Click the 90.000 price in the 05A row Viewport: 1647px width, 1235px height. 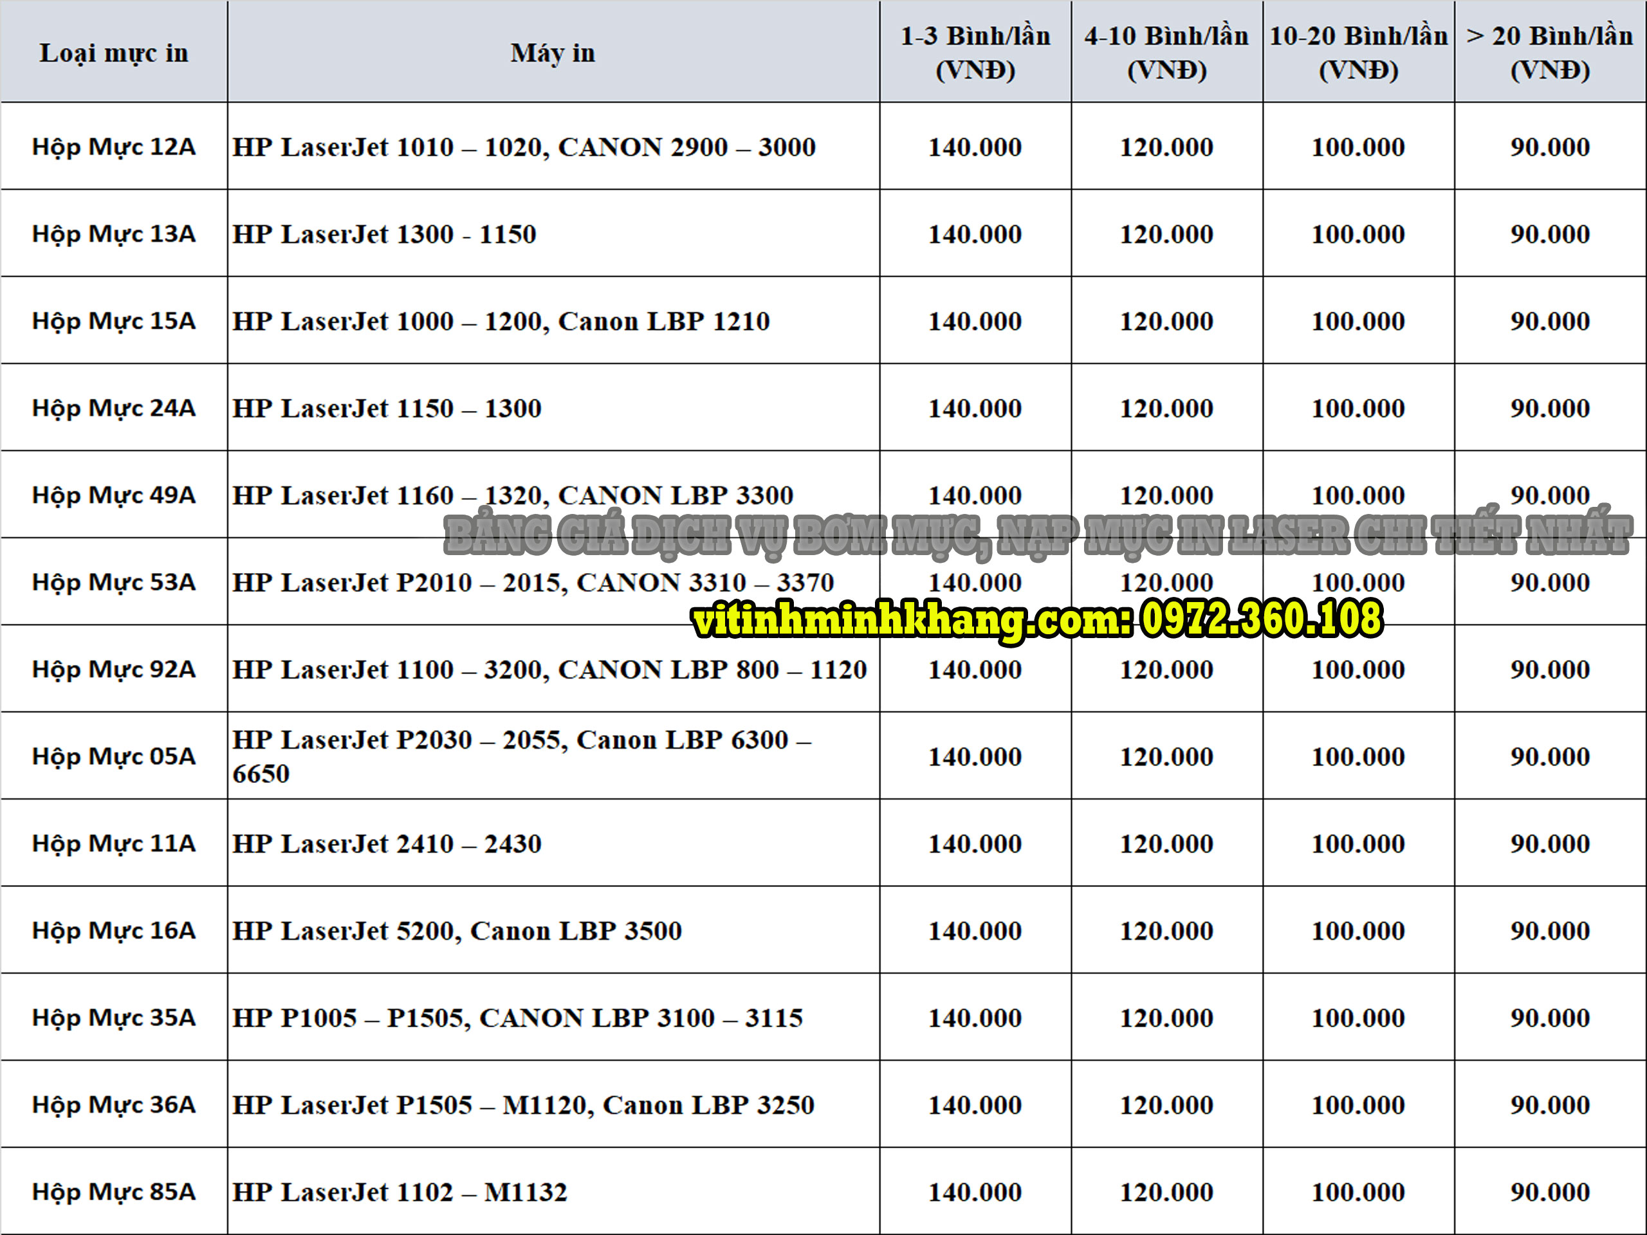1550,756
